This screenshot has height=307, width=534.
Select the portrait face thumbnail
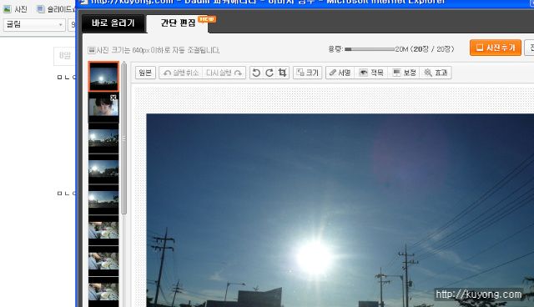103,108
